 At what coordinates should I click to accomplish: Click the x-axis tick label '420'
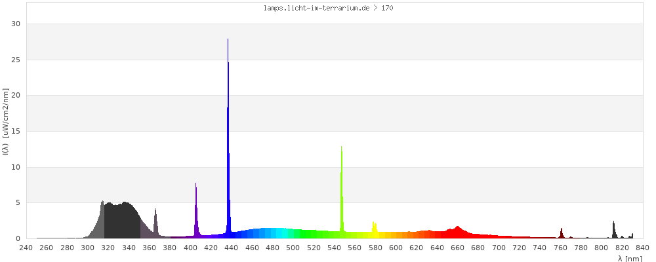click(211, 248)
